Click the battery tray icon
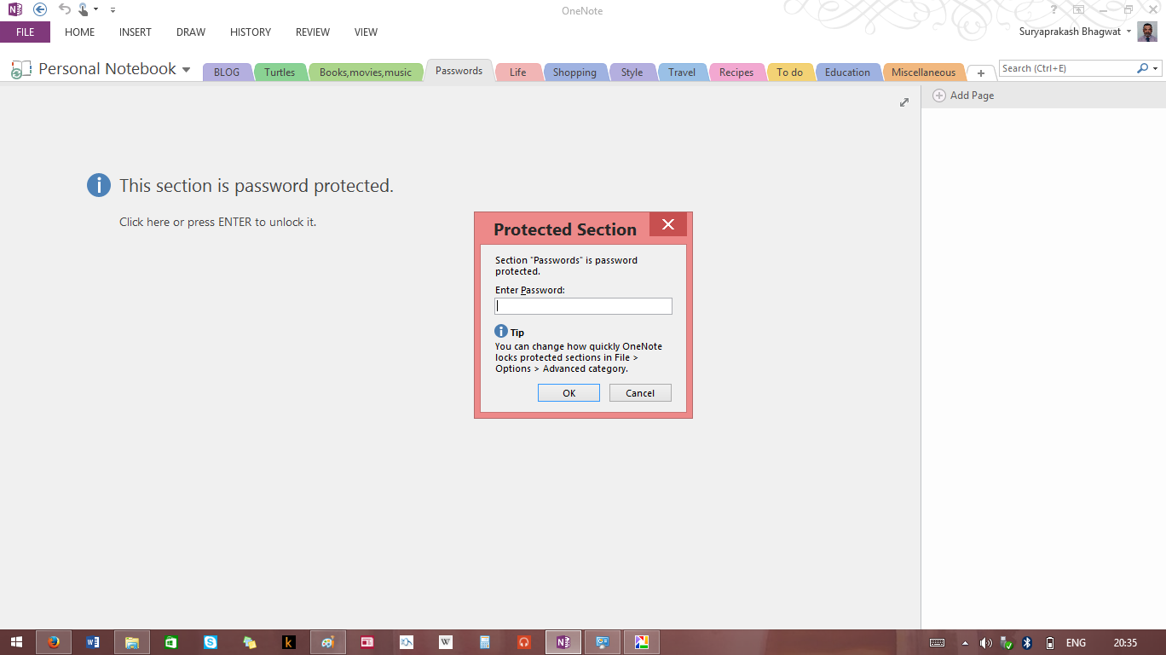Screen dimensions: 1166x655 tap(1049, 643)
